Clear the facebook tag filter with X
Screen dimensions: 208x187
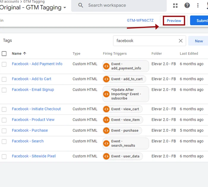click(x=181, y=41)
